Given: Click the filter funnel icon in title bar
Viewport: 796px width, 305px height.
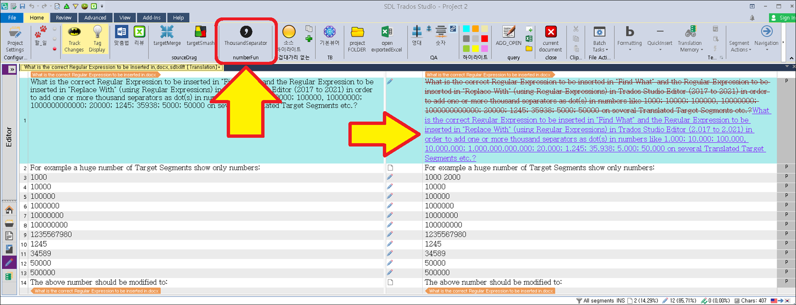Looking at the screenshot, I should pos(75,6).
